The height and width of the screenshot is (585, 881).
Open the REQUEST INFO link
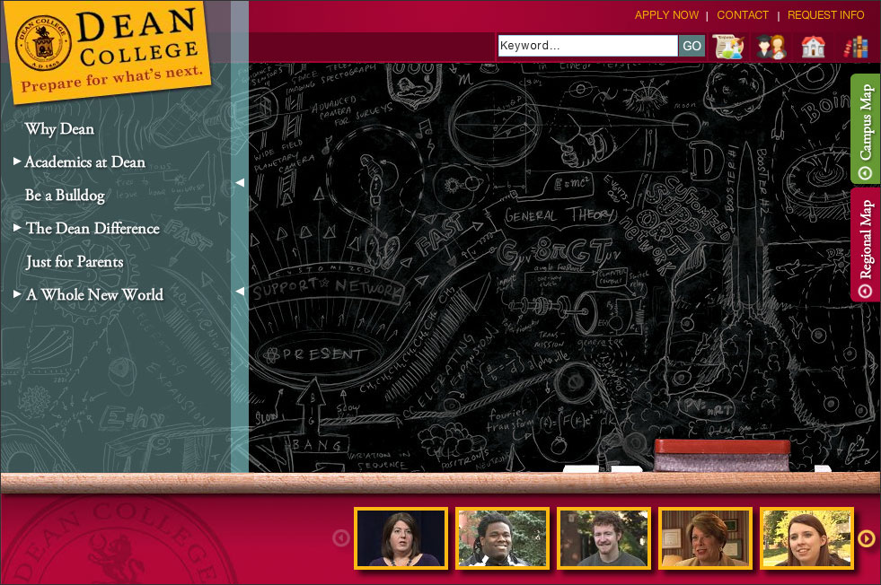pos(825,15)
